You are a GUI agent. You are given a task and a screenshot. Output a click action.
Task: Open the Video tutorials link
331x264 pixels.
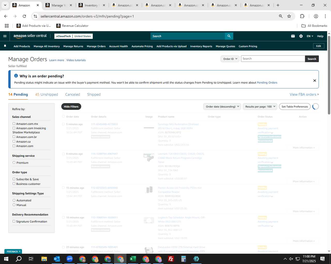pos(76,60)
